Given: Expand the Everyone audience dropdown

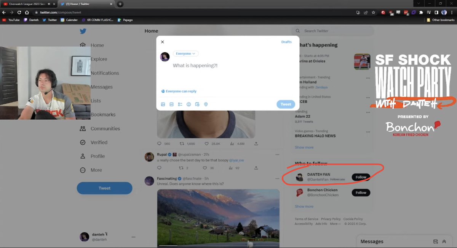Looking at the screenshot, I should (x=186, y=54).
